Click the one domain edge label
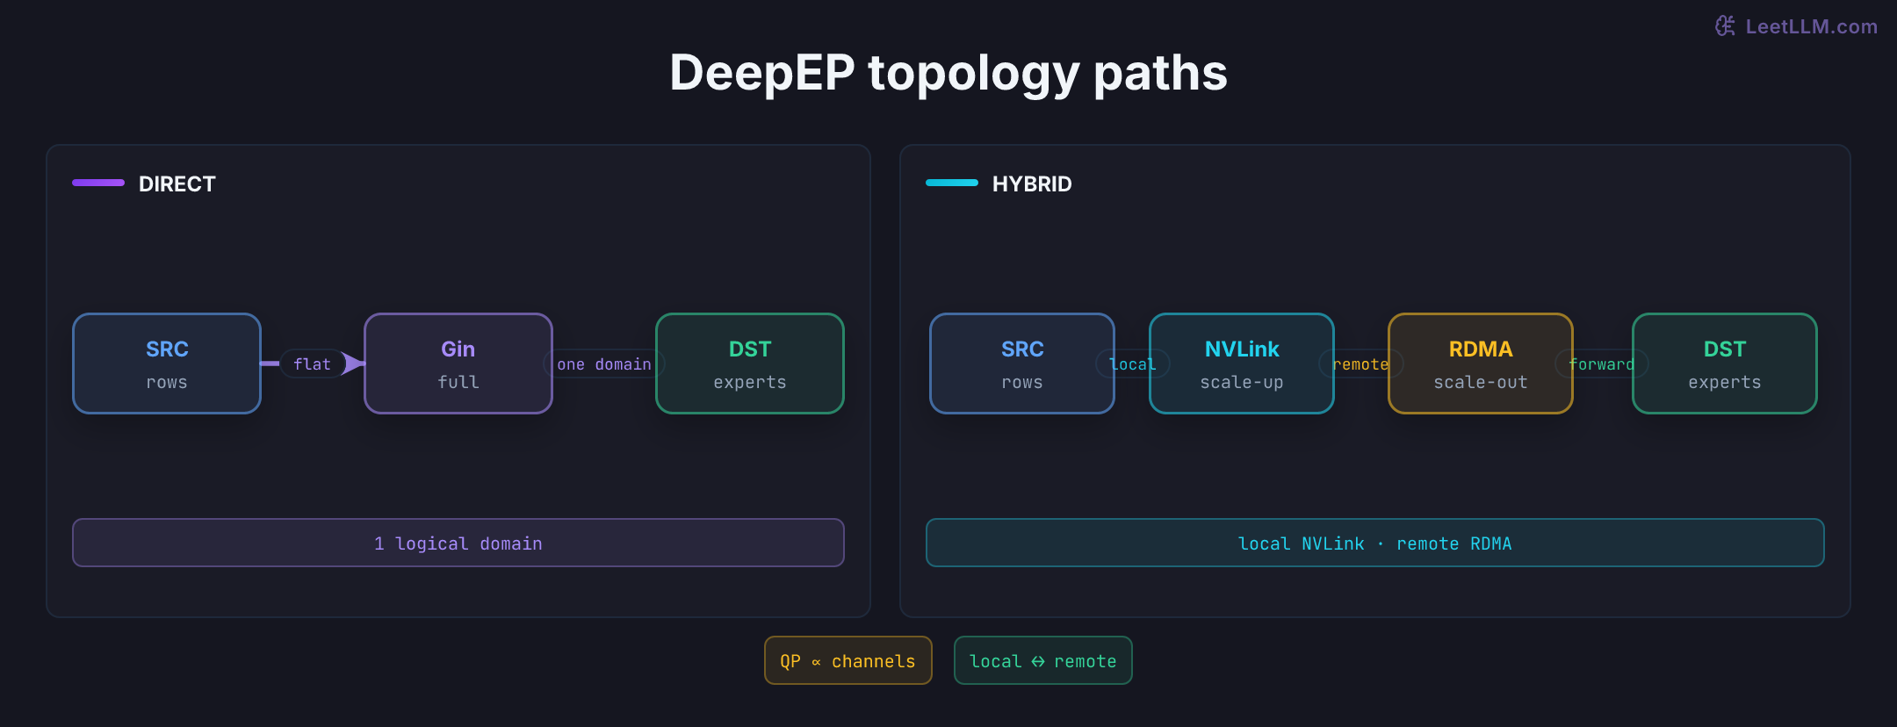Image resolution: width=1897 pixels, height=727 pixels. coord(604,364)
